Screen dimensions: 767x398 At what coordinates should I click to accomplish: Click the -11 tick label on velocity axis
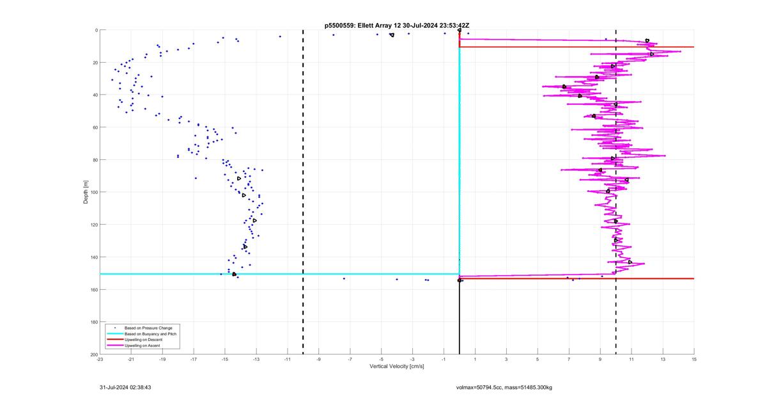click(288, 359)
